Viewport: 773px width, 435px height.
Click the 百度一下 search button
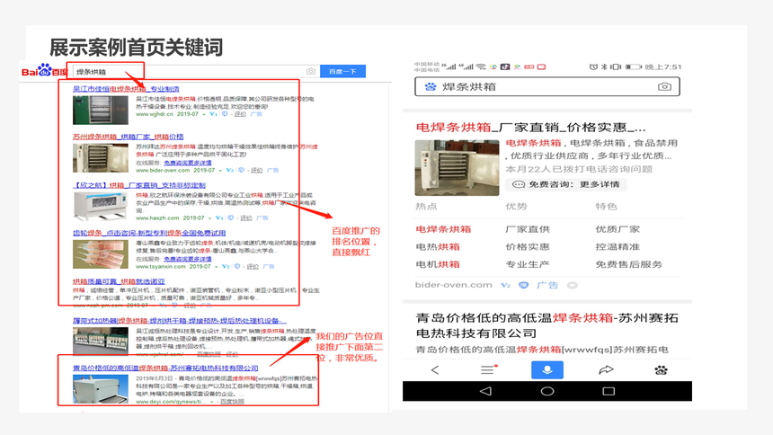tap(342, 72)
